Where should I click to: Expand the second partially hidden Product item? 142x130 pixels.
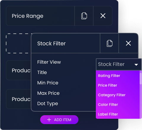(x=18, y=99)
